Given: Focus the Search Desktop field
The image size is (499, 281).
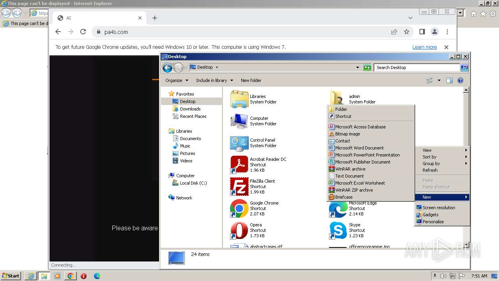Looking at the screenshot, I should point(417,68).
